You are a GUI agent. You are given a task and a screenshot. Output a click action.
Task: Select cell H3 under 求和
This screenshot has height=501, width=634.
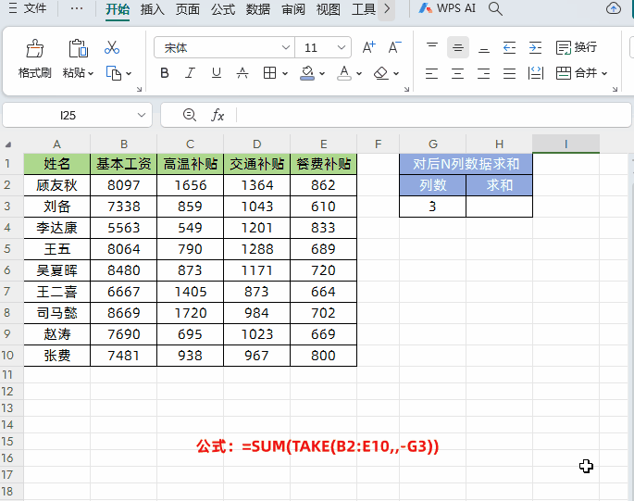tap(500, 207)
